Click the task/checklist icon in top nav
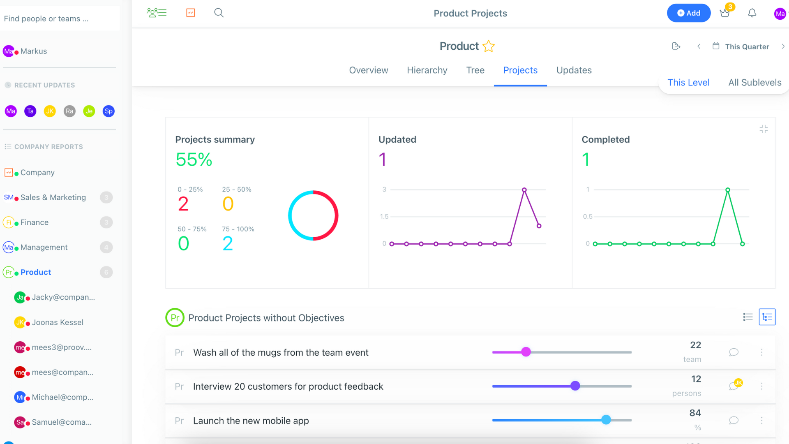The image size is (789, 444). (190, 12)
